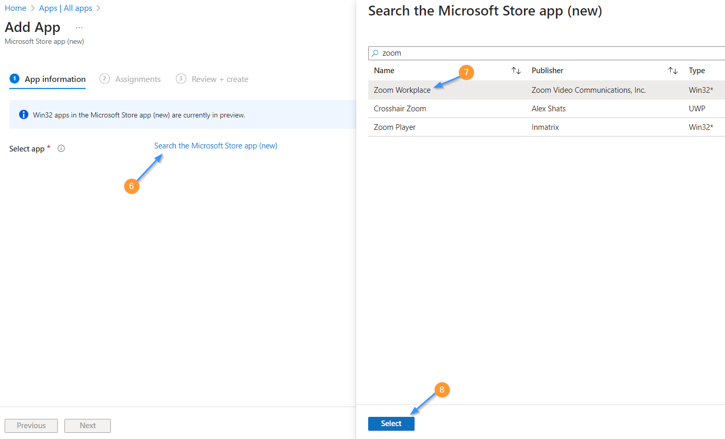
Task: Go to Apps | All apps breadcrumb
Action: [65, 8]
